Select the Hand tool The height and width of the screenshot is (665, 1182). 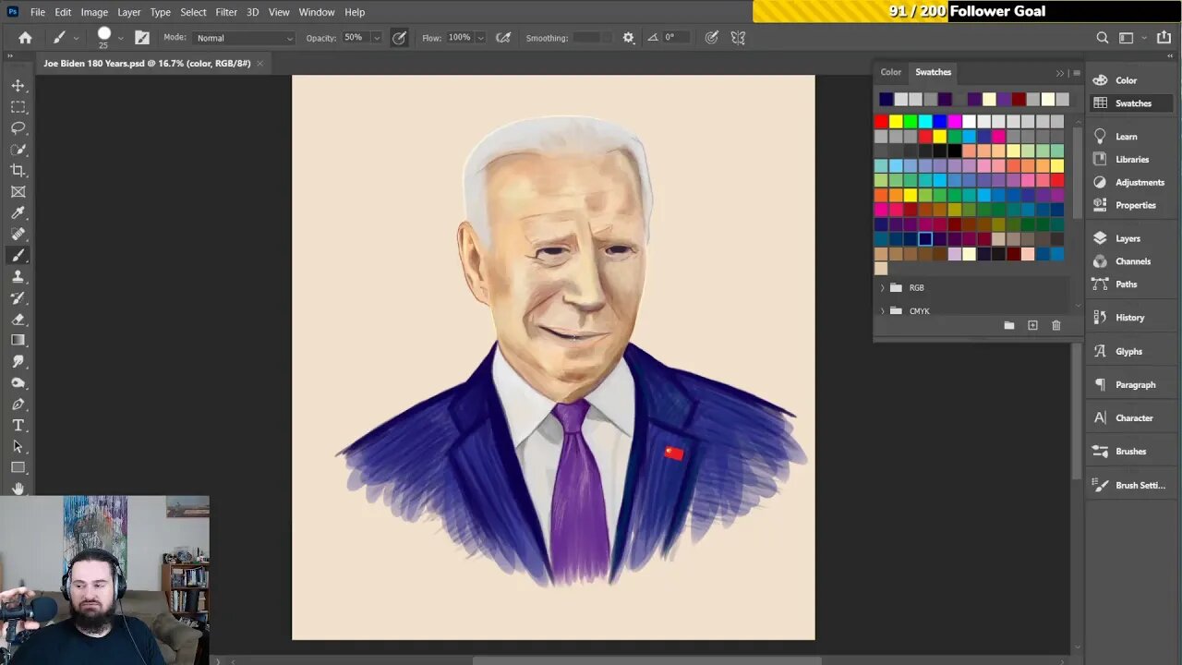click(x=18, y=489)
